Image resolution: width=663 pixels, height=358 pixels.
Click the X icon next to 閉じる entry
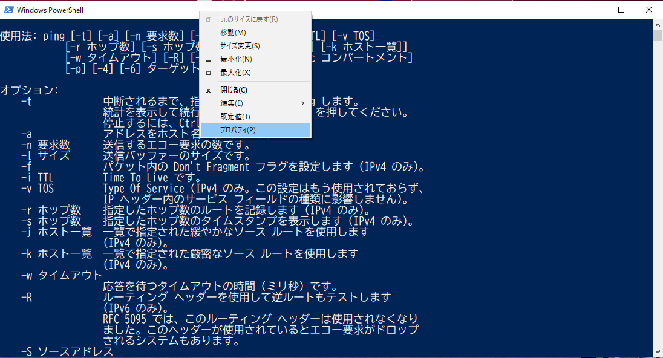[208, 89]
